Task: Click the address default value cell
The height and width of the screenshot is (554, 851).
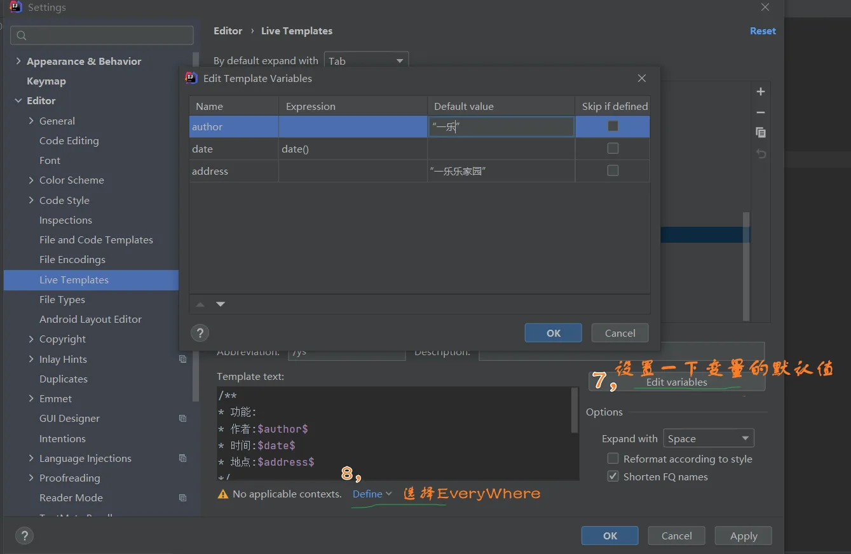Action: tap(501, 171)
